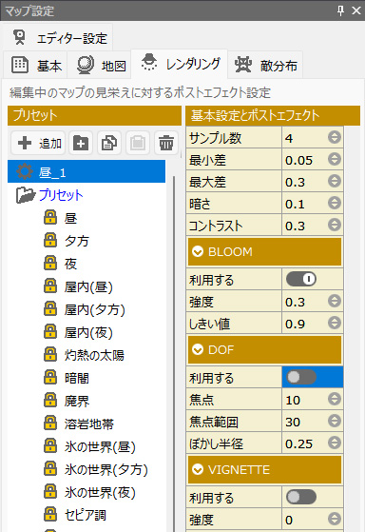Click the trash delete icon
This screenshot has height=532, width=365.
(166, 143)
